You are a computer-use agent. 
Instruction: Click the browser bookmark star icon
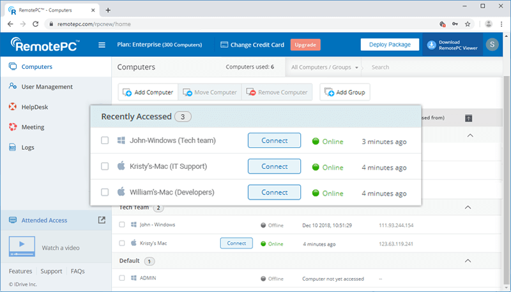[x=468, y=24]
